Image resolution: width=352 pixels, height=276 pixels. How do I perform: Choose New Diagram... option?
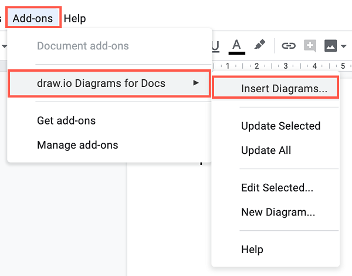click(276, 212)
